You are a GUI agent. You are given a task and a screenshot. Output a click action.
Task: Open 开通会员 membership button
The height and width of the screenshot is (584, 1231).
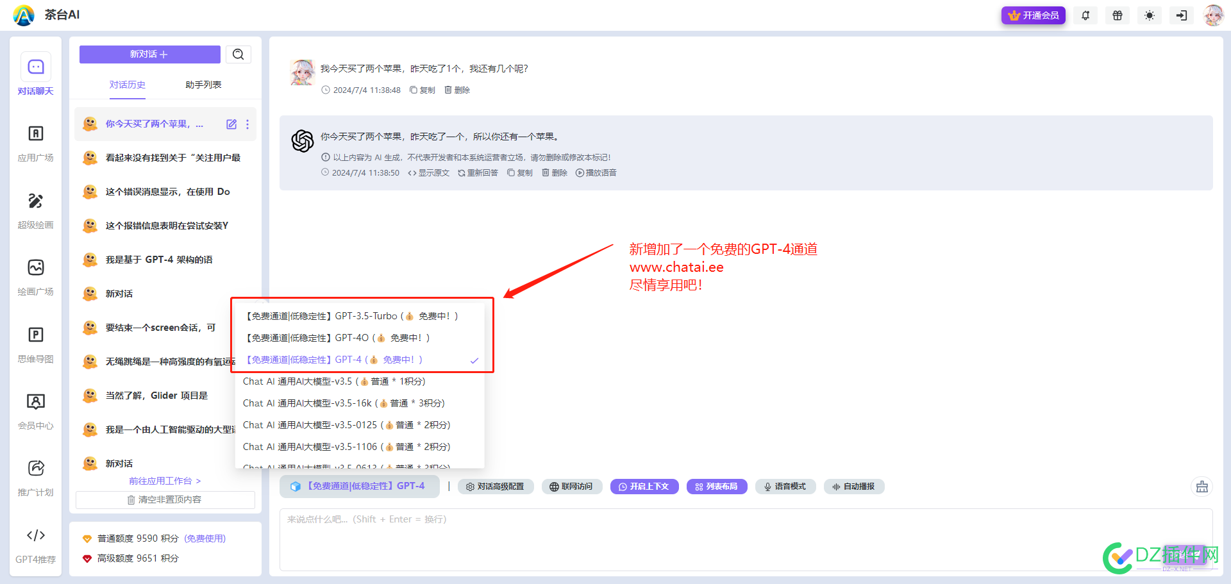[1034, 15]
